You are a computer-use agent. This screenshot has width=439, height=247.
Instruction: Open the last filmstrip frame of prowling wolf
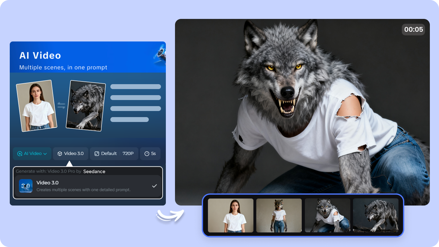pos(376,216)
